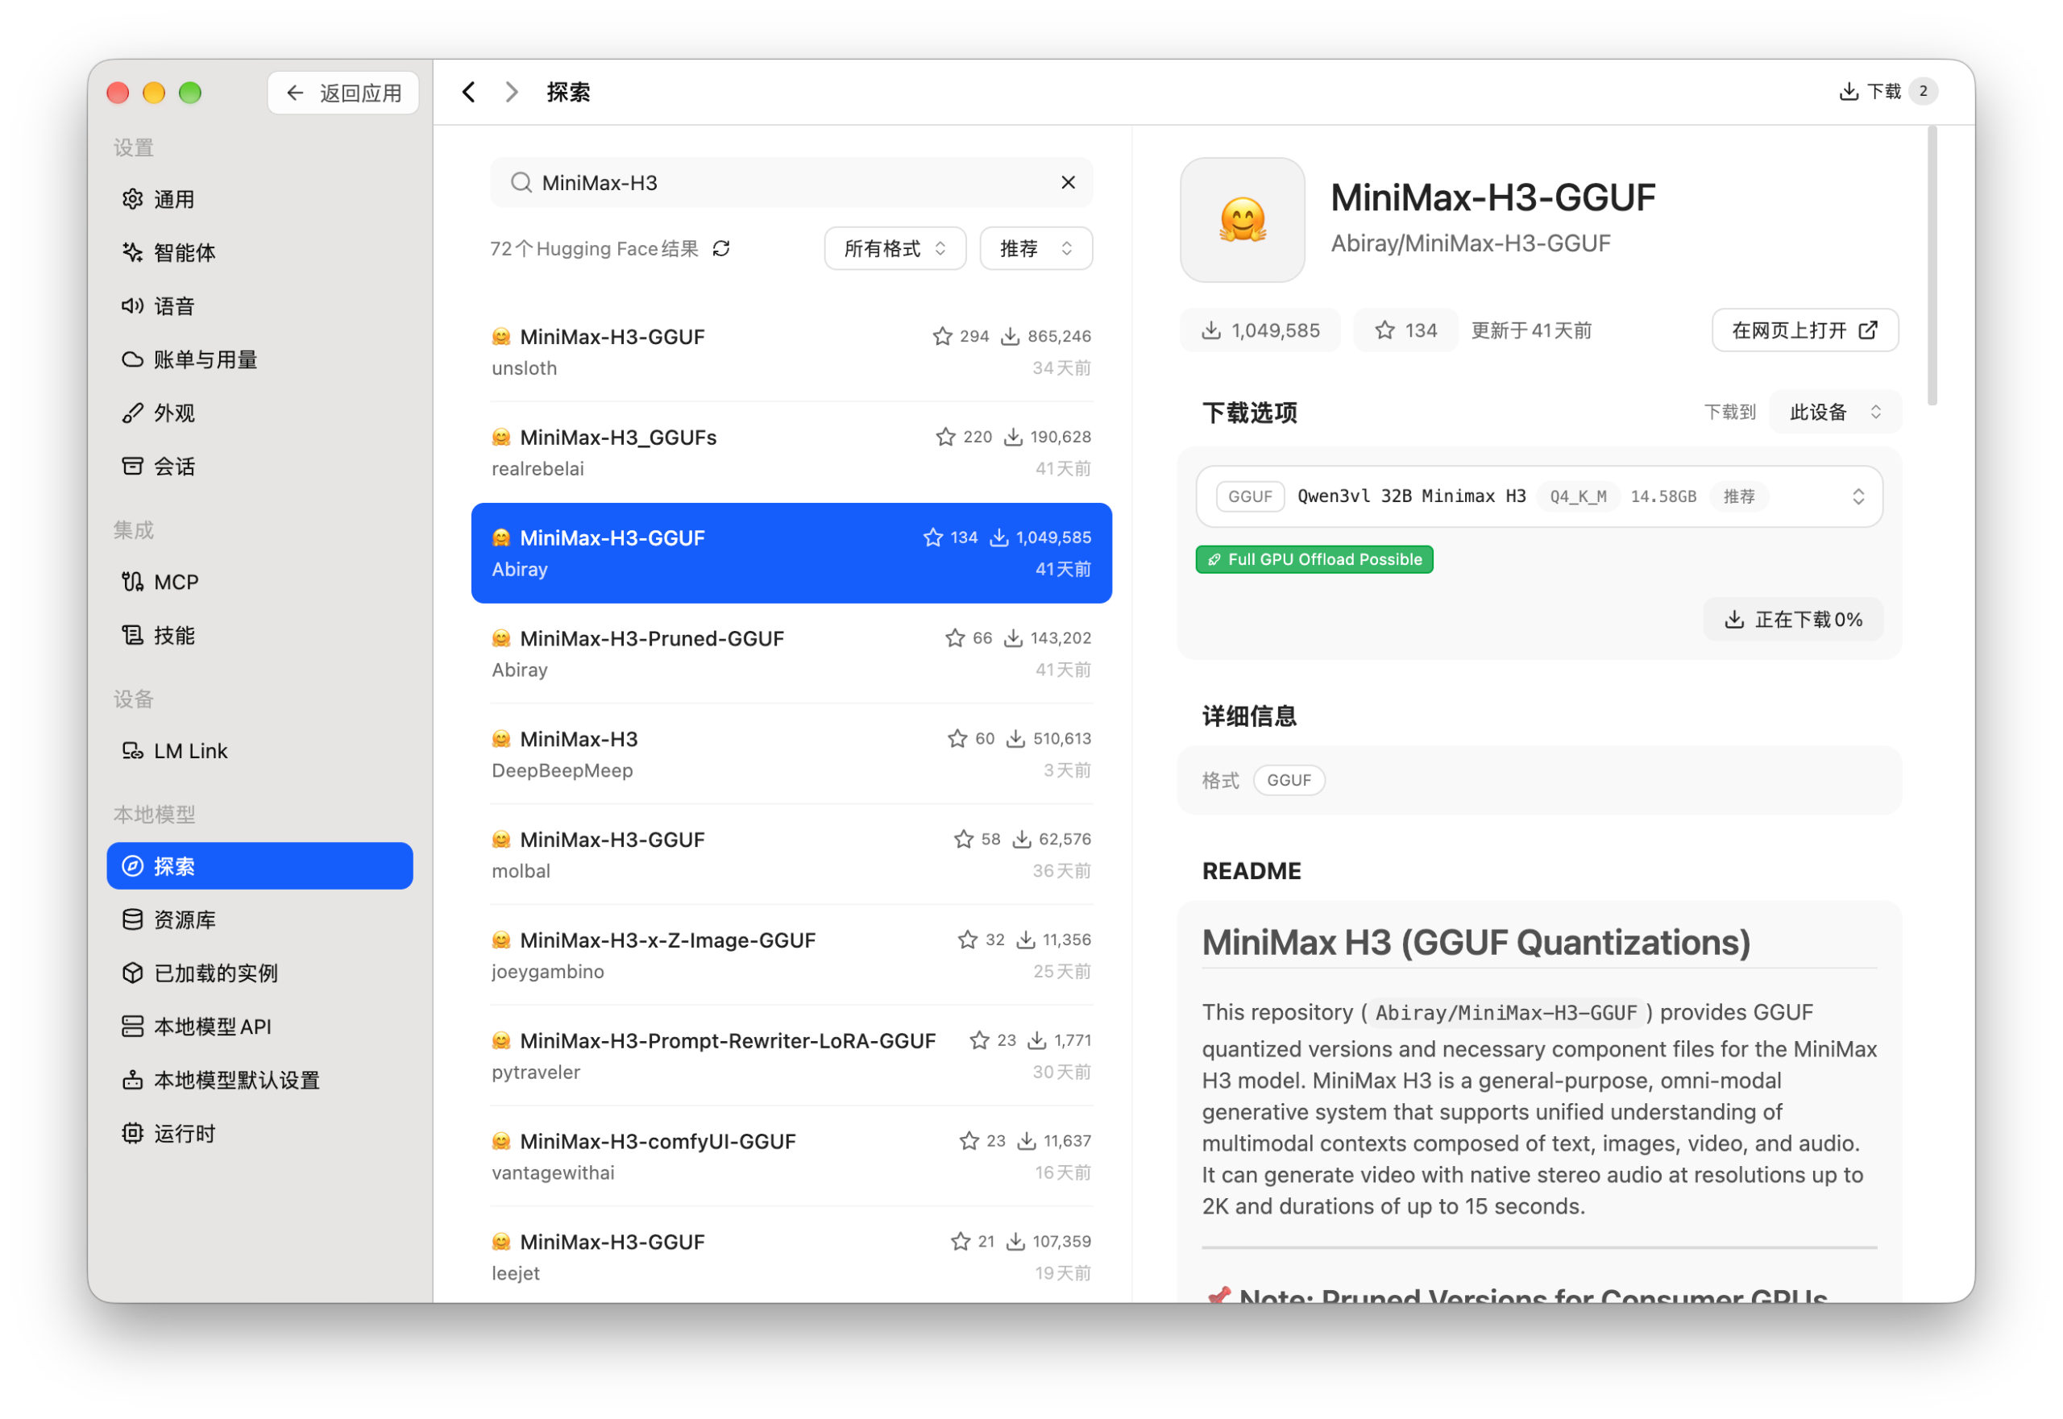Focus the model search field

pos(791,182)
